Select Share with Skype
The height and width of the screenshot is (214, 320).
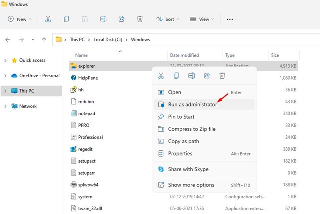coord(204,169)
